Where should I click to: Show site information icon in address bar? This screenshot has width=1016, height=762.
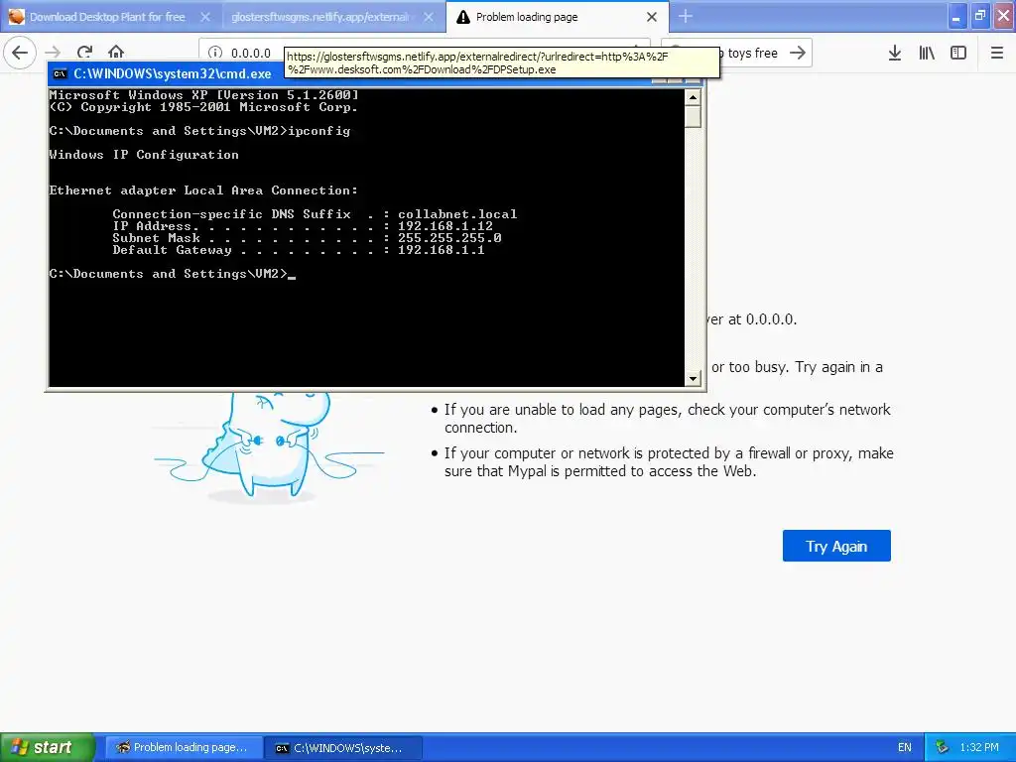click(x=215, y=54)
